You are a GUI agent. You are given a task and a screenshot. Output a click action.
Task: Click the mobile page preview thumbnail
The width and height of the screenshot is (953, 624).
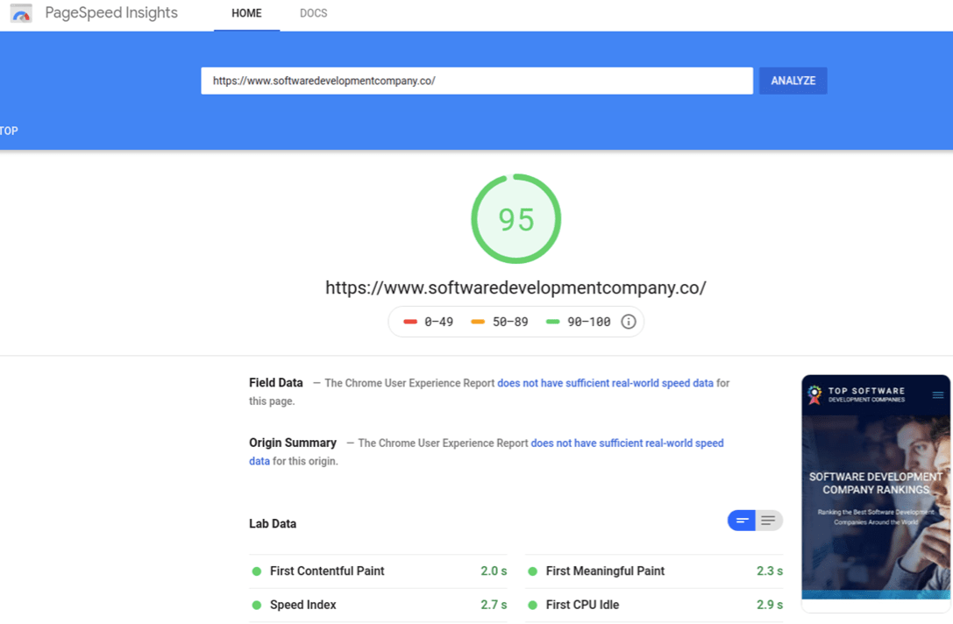pyautogui.click(x=876, y=493)
